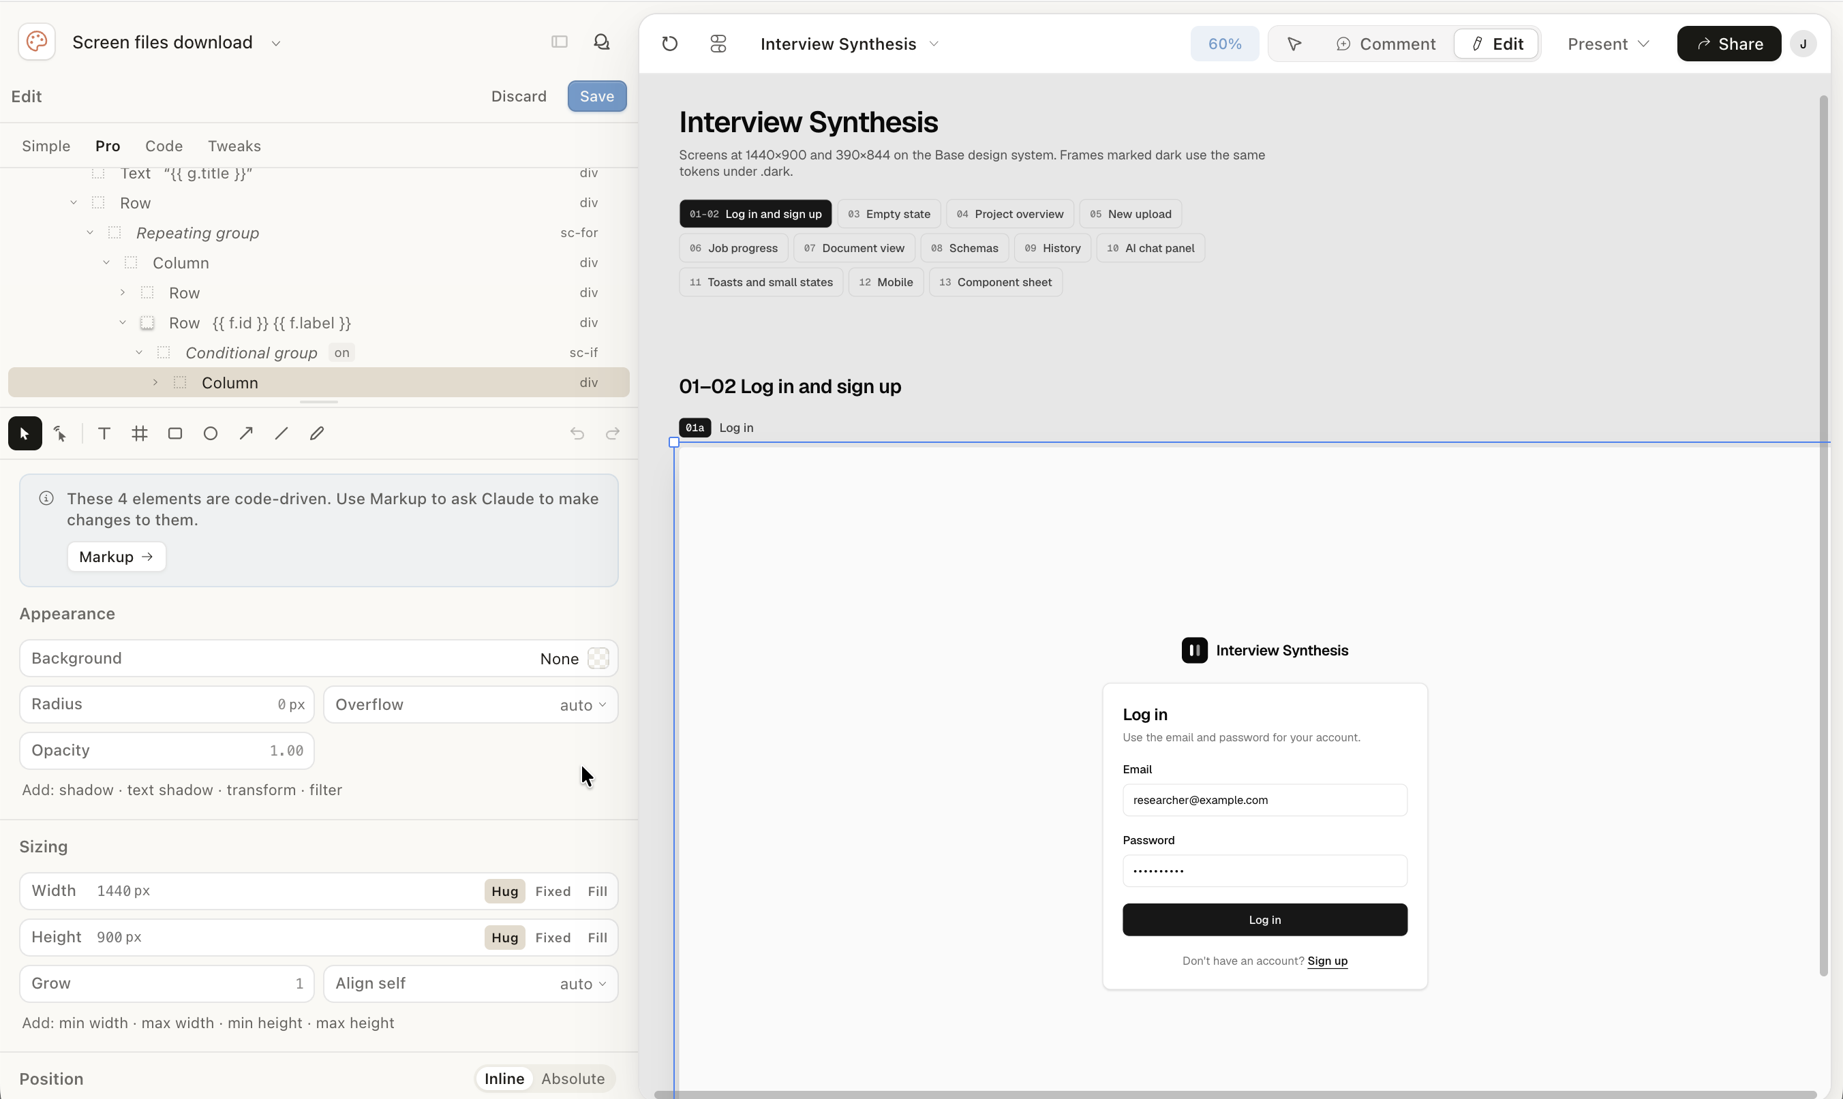Set Height sizing to Hug

[x=504, y=938]
